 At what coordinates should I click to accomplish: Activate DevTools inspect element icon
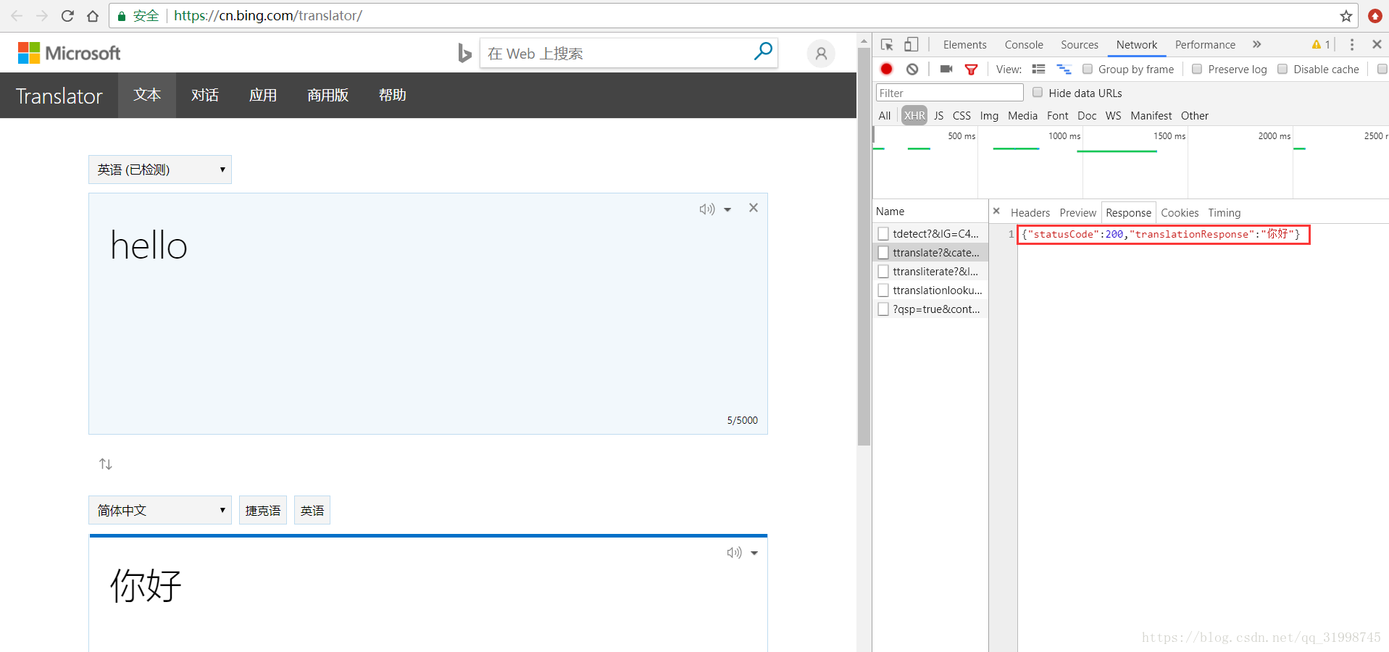(887, 45)
